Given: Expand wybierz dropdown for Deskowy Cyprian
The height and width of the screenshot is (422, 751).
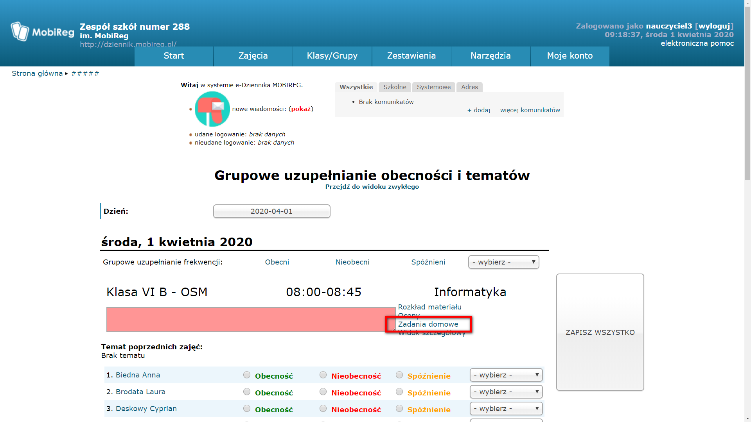Looking at the screenshot, I should coord(506,409).
